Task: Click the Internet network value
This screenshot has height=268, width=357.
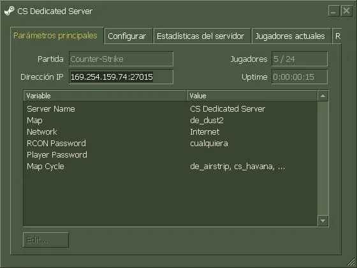Action: (205, 131)
